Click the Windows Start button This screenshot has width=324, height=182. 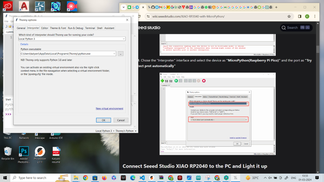[5, 178]
